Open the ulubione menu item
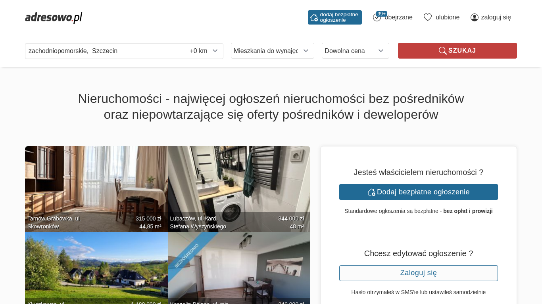The width and height of the screenshot is (542, 304). click(447, 17)
